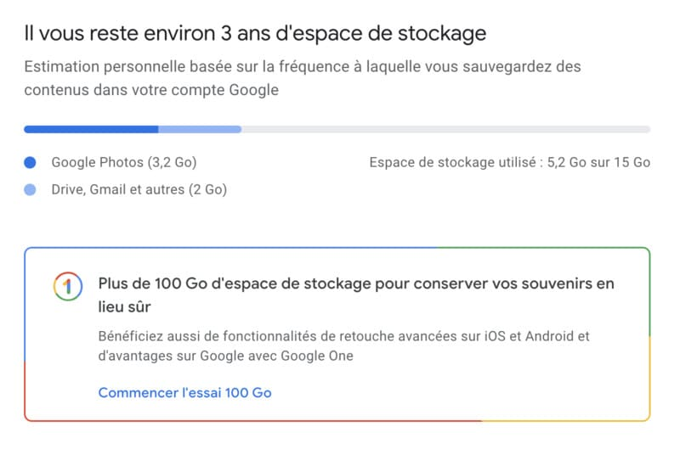Click "lieu sûr" in the card title
This screenshot has width=680, height=449.
tap(128, 305)
